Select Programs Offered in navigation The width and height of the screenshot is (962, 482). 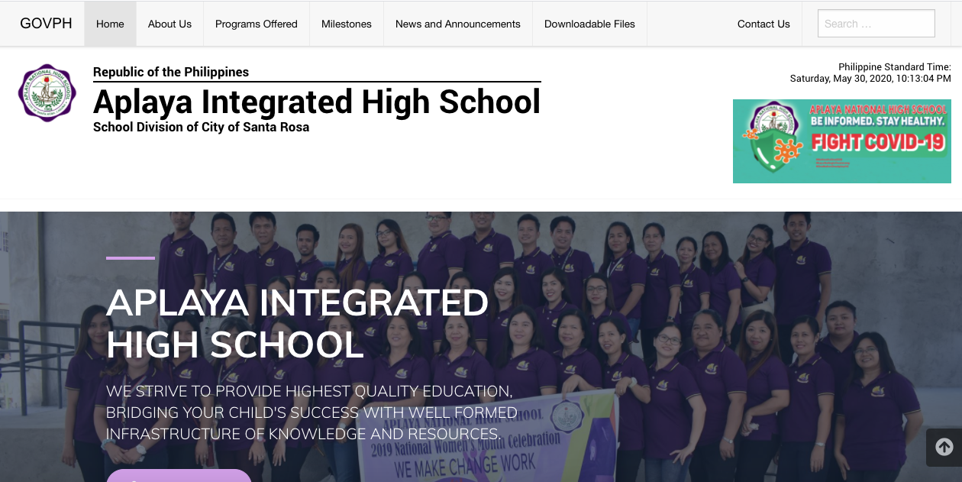[257, 24]
